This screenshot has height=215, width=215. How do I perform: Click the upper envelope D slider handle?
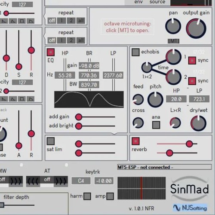[x=6, y=58]
